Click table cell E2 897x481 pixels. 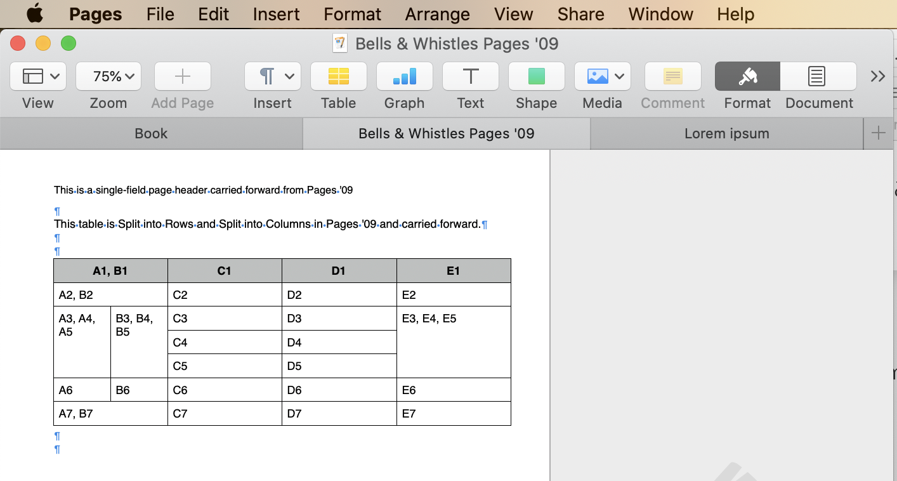[454, 294]
